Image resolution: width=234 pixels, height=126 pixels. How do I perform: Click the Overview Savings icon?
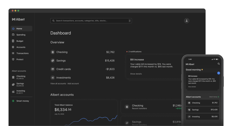coord(53,60)
